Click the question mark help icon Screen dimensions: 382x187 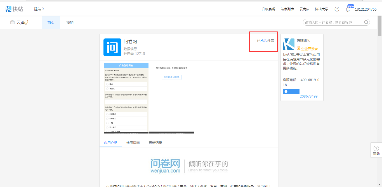337,9
